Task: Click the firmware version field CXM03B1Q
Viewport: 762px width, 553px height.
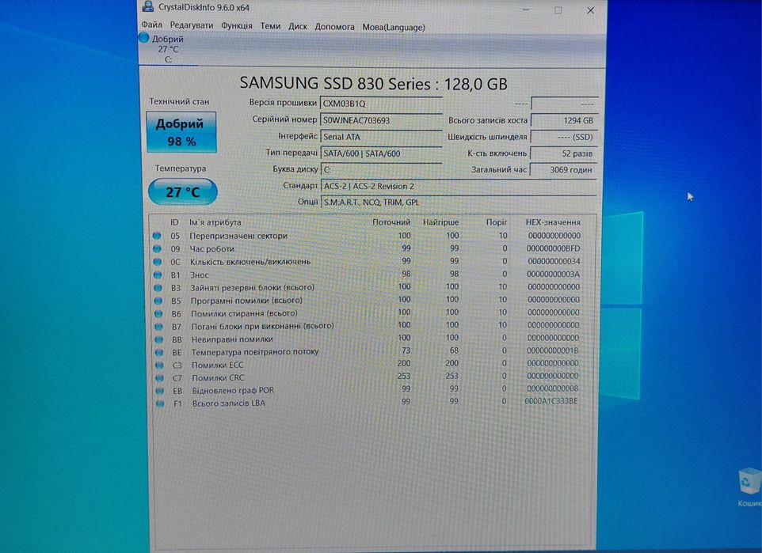Action: [x=382, y=104]
